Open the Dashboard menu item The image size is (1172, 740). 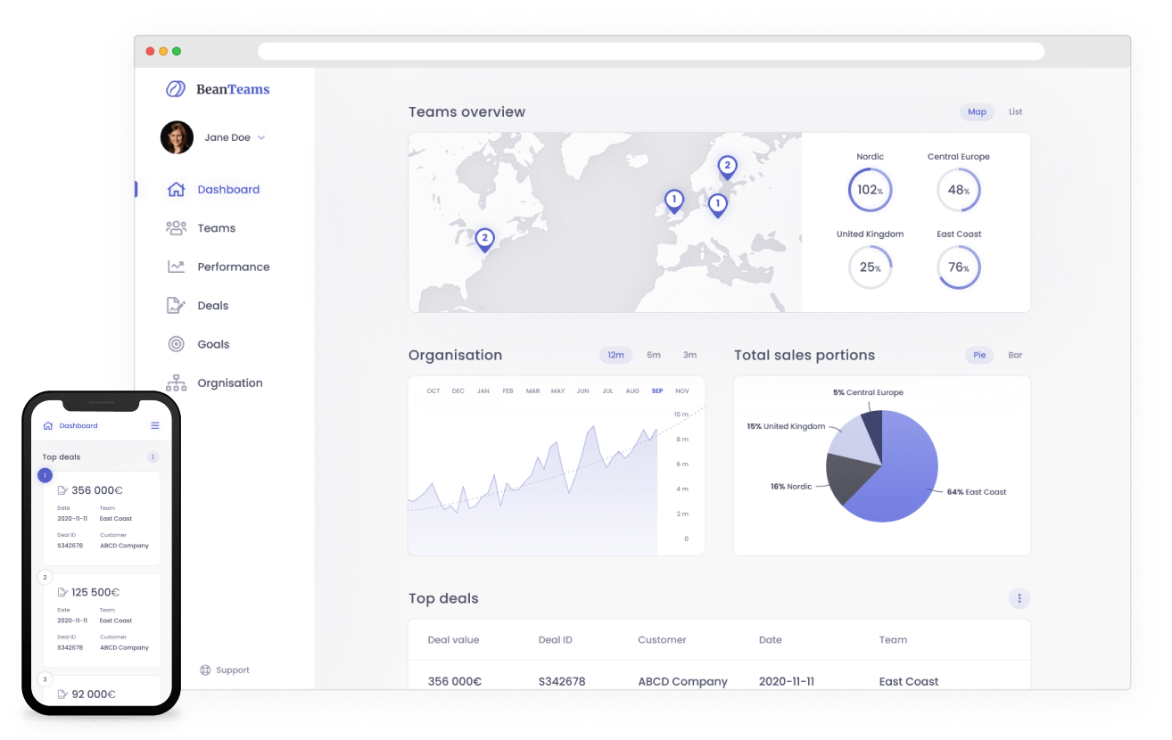tap(228, 189)
